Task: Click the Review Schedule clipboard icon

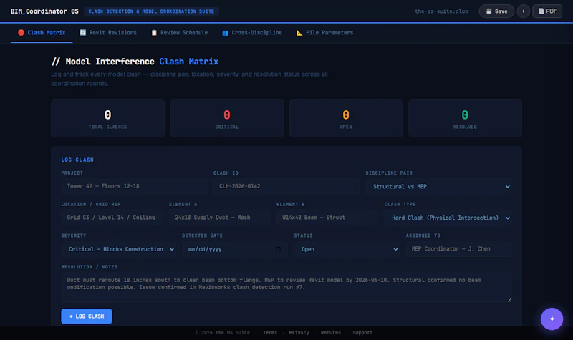Action: click(x=154, y=32)
